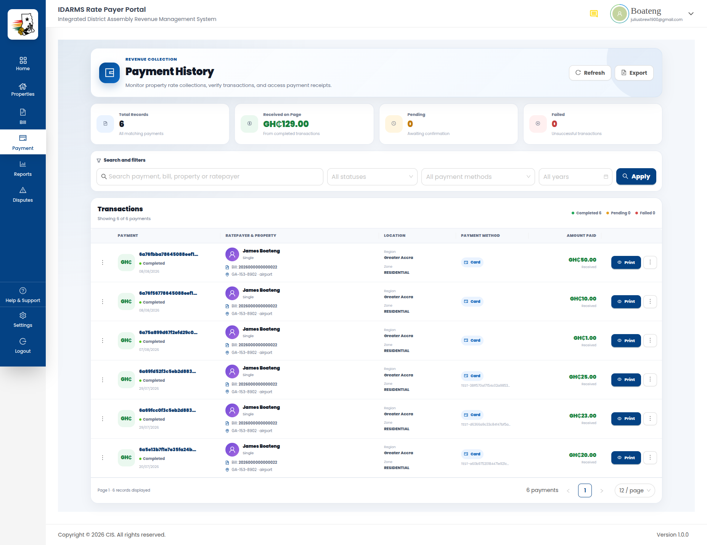The height and width of the screenshot is (545, 707).
Task: Open the 12 / page size dropdown
Action: coord(635,490)
